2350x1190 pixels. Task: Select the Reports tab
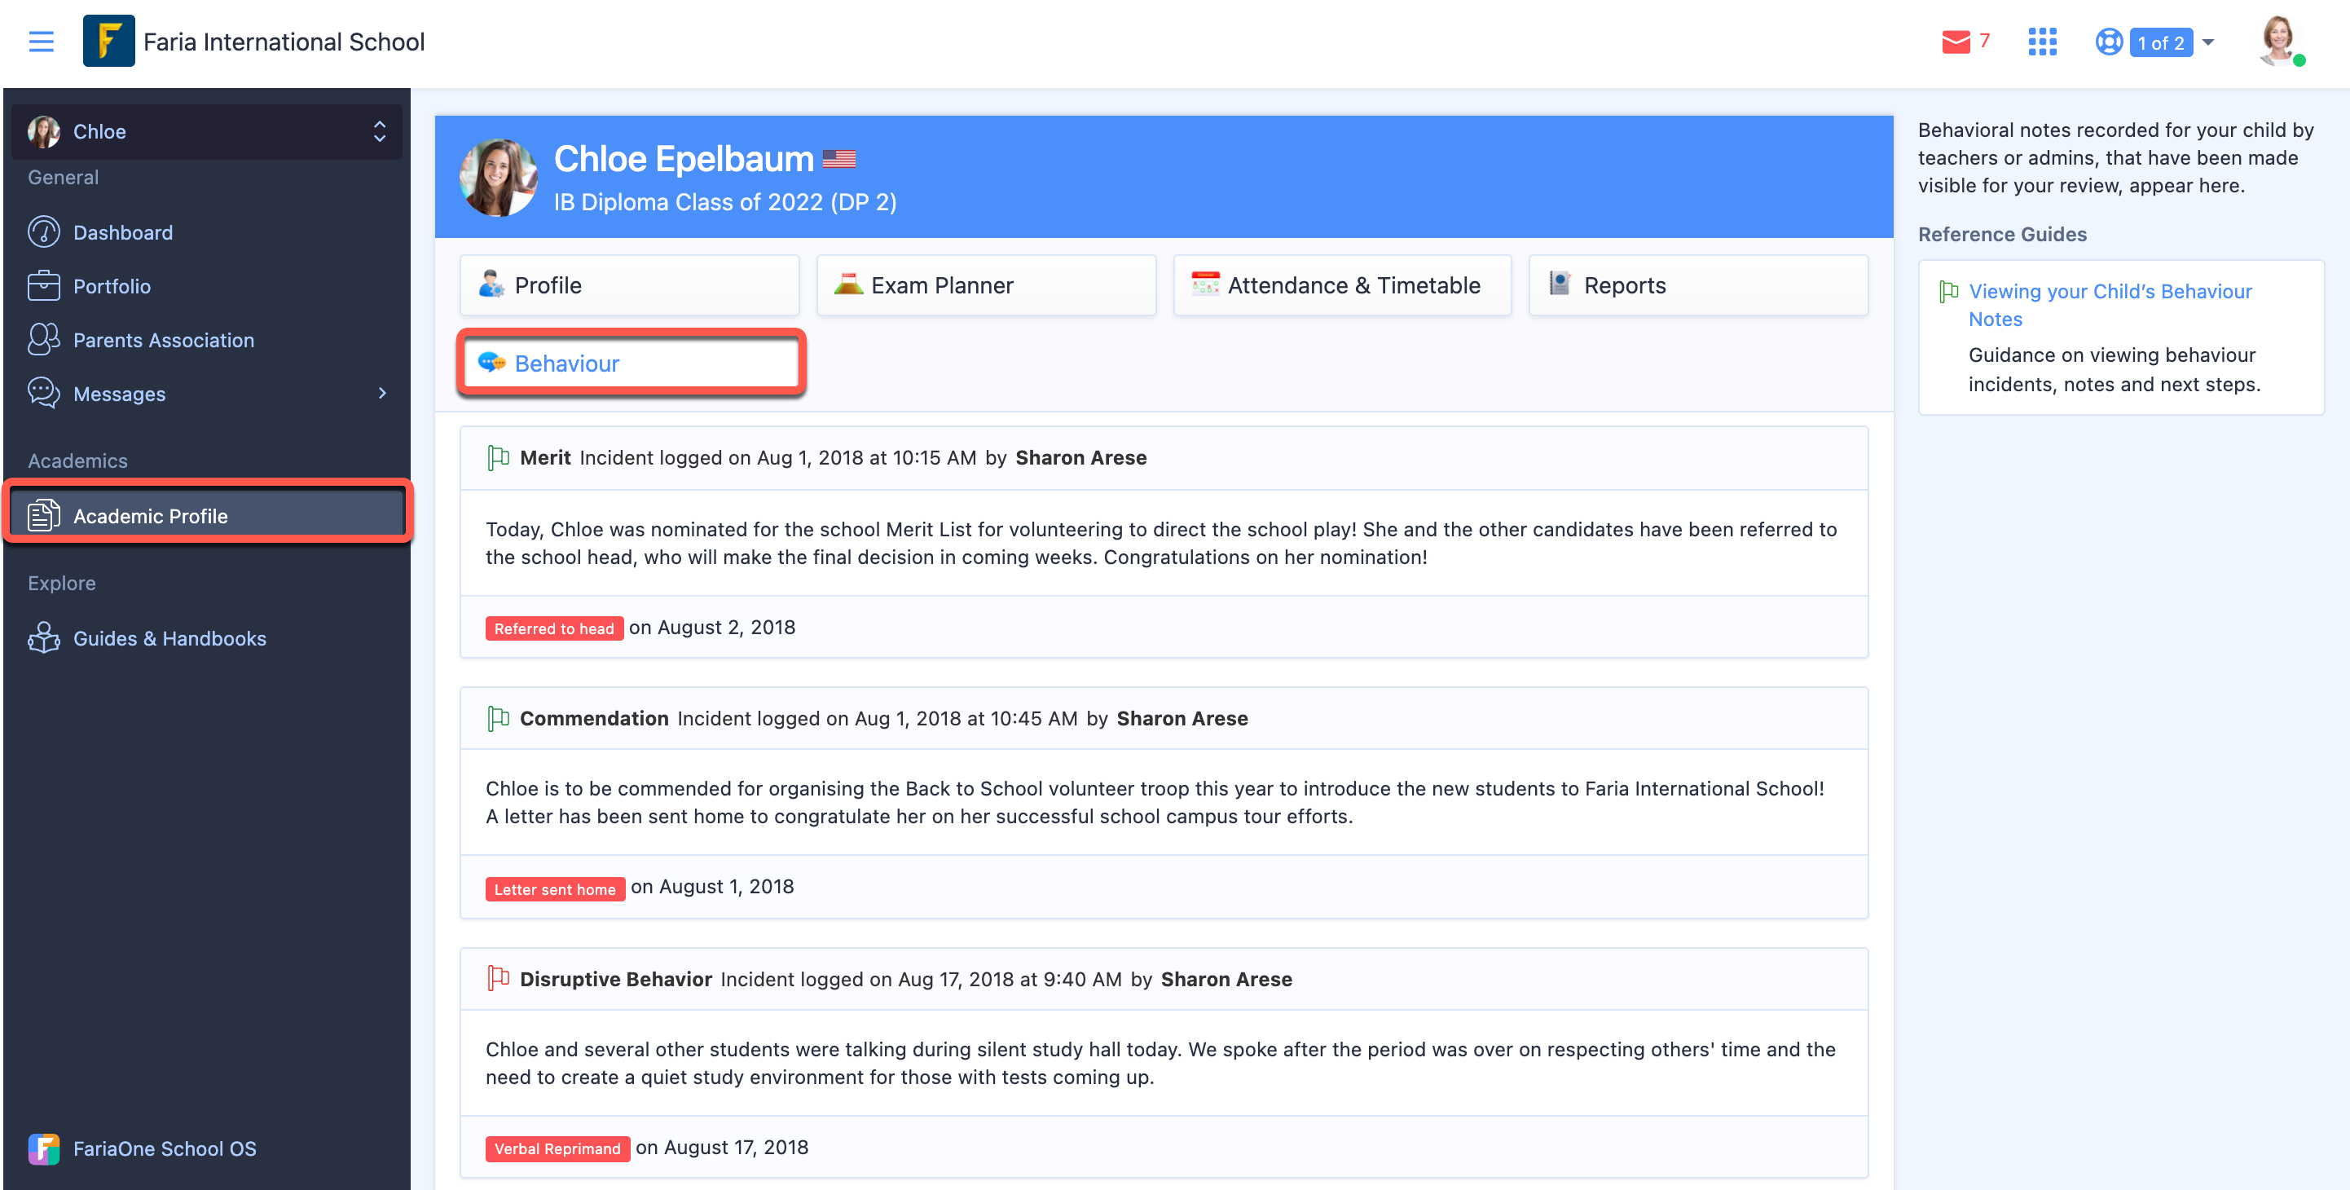[1698, 285]
